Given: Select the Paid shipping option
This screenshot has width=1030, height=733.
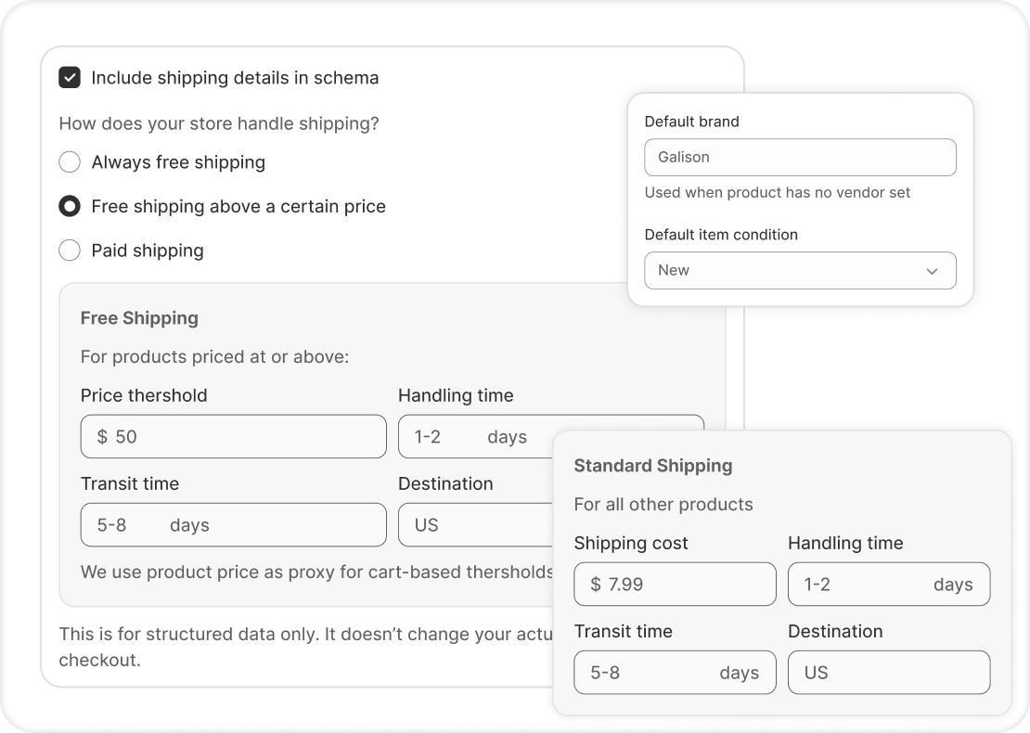Looking at the screenshot, I should [x=70, y=251].
